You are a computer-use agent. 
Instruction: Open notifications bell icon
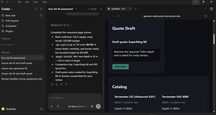pos(41,9)
